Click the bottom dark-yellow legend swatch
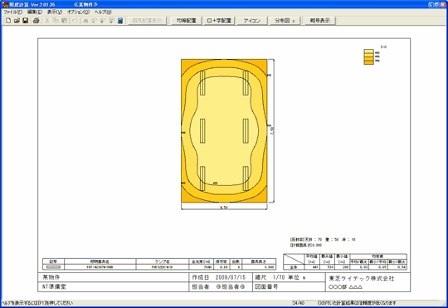Viewport: 448px width, 308px height. tap(368, 62)
